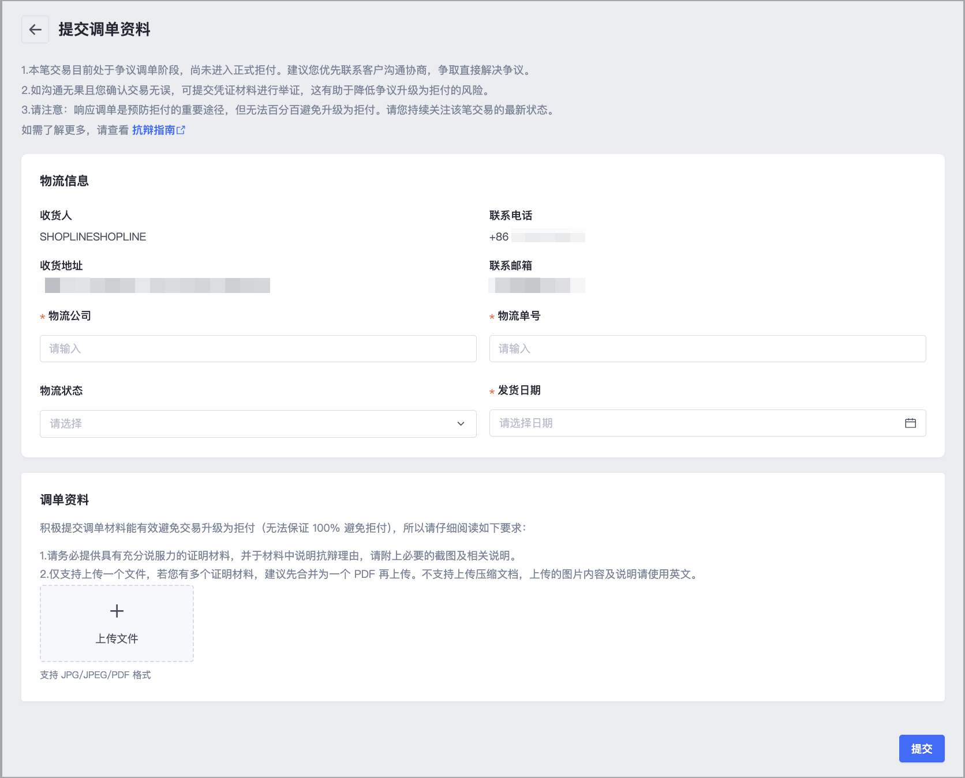Click the back arrow button
The width and height of the screenshot is (965, 778).
(35, 29)
